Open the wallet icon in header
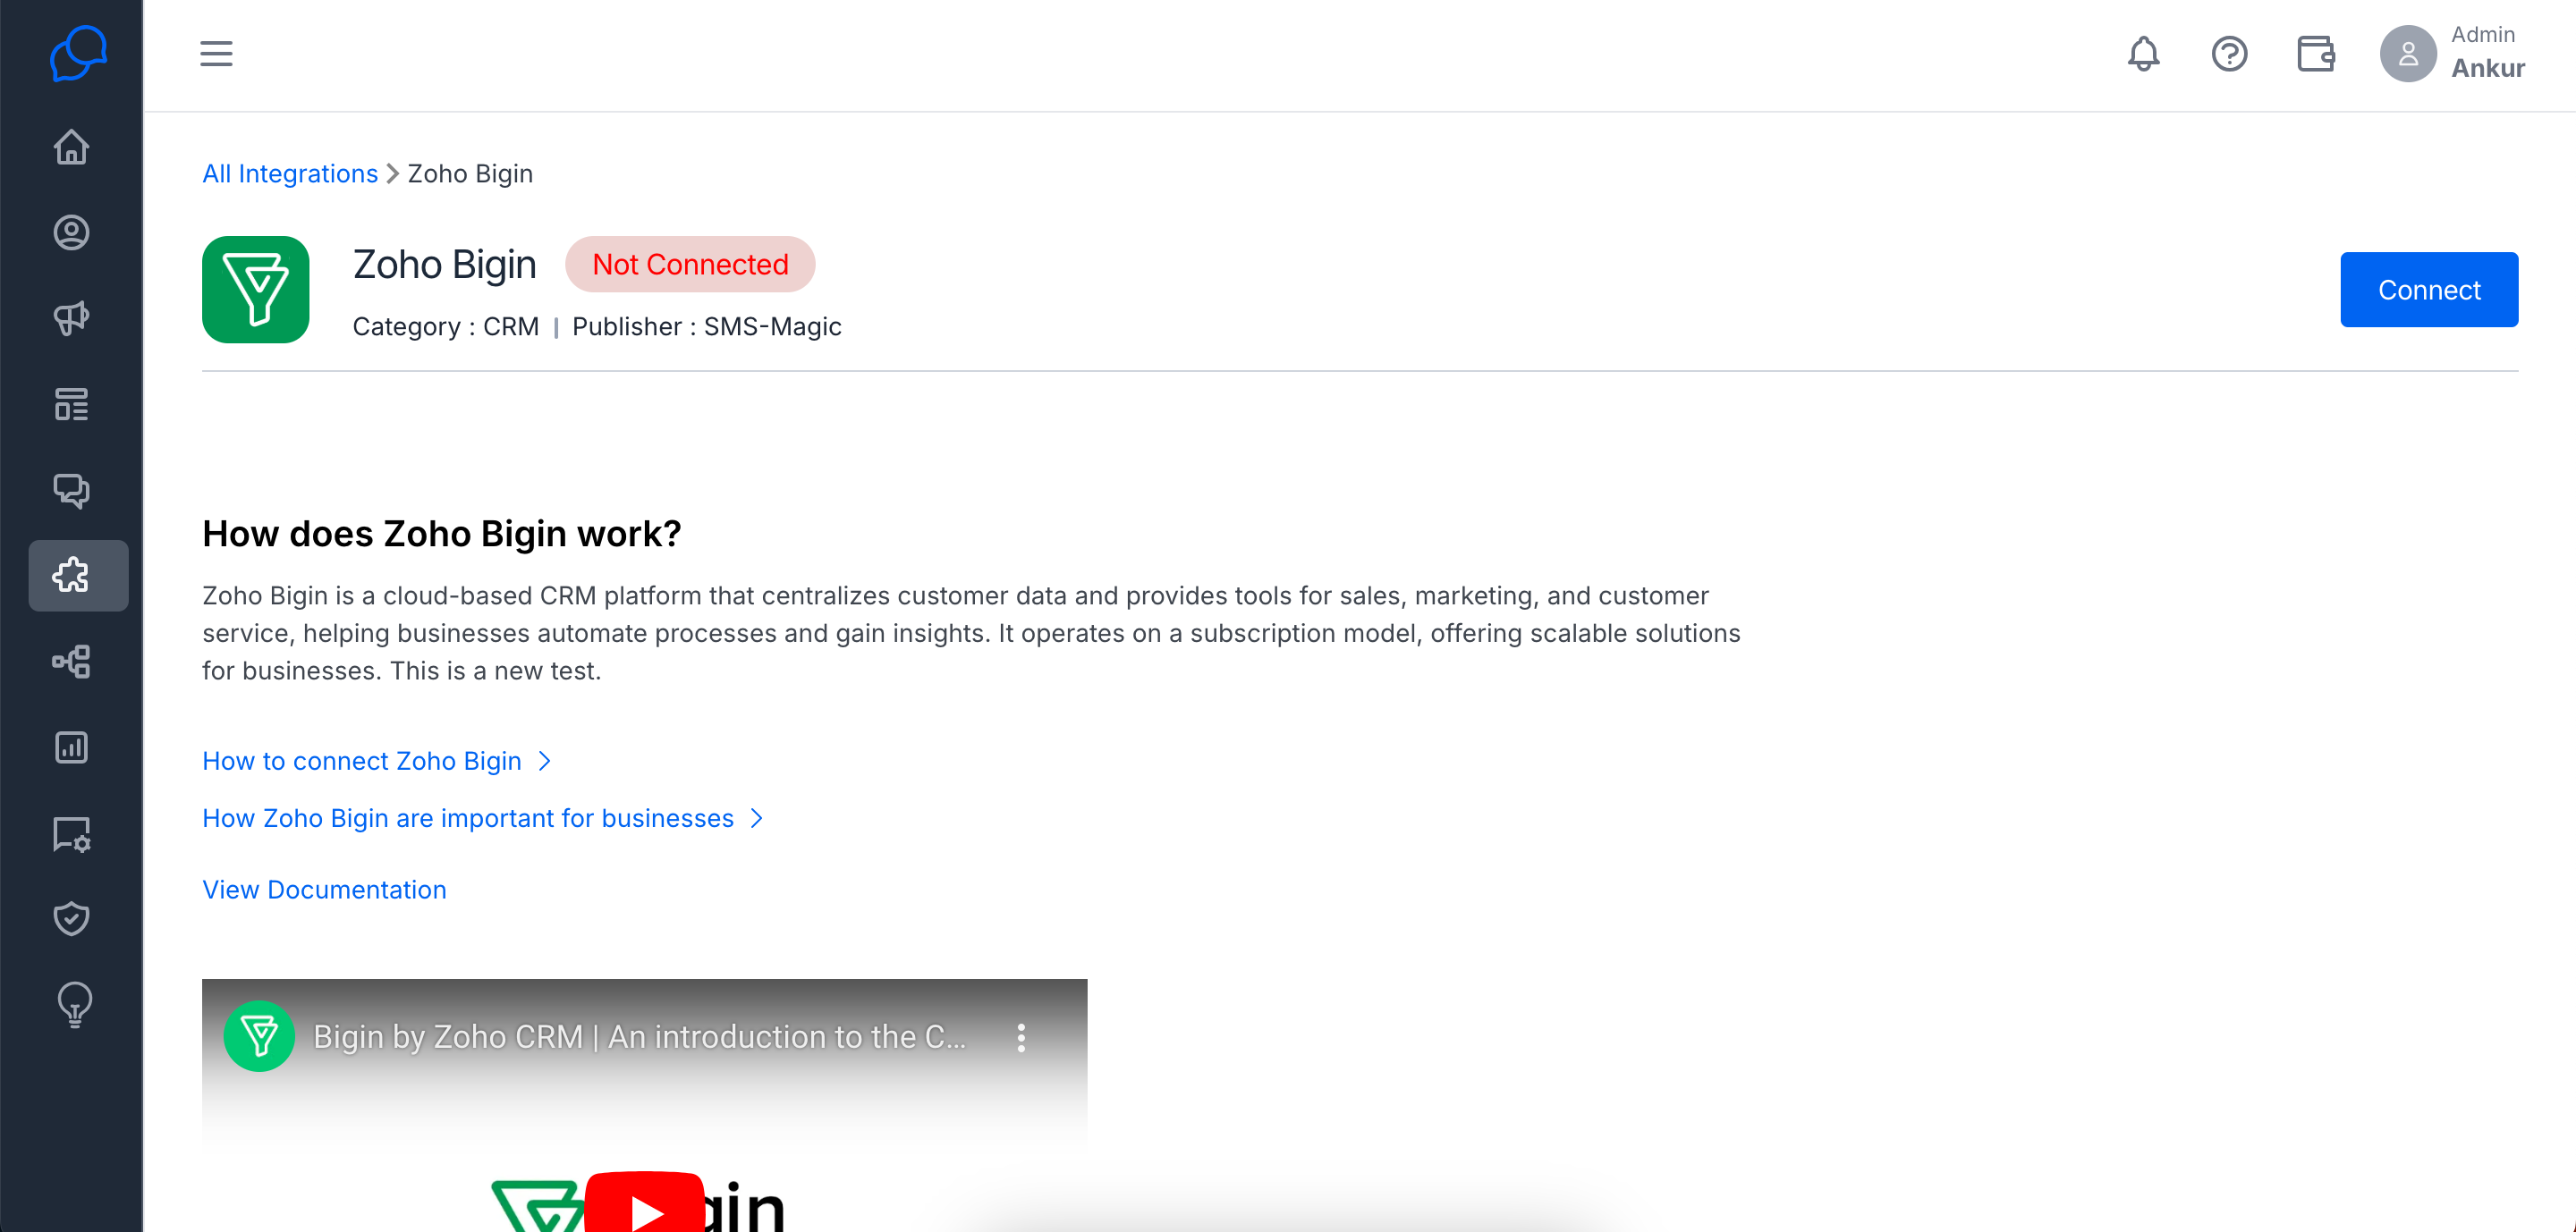 pyautogui.click(x=2315, y=54)
